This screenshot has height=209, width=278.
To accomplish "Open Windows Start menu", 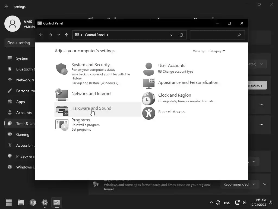I will [x=9, y=202].
